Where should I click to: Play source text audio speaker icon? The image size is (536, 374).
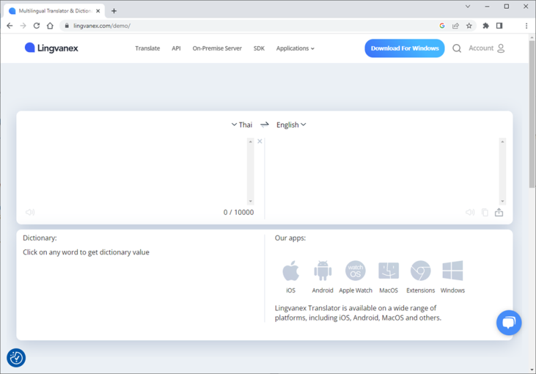[x=30, y=213]
